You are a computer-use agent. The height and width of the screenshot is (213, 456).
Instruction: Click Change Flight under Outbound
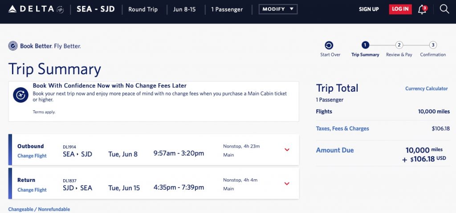click(32, 156)
